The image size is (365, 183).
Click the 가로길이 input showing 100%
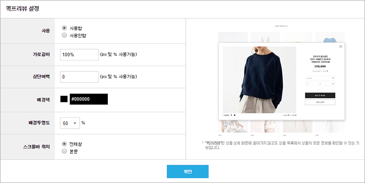[79, 54]
